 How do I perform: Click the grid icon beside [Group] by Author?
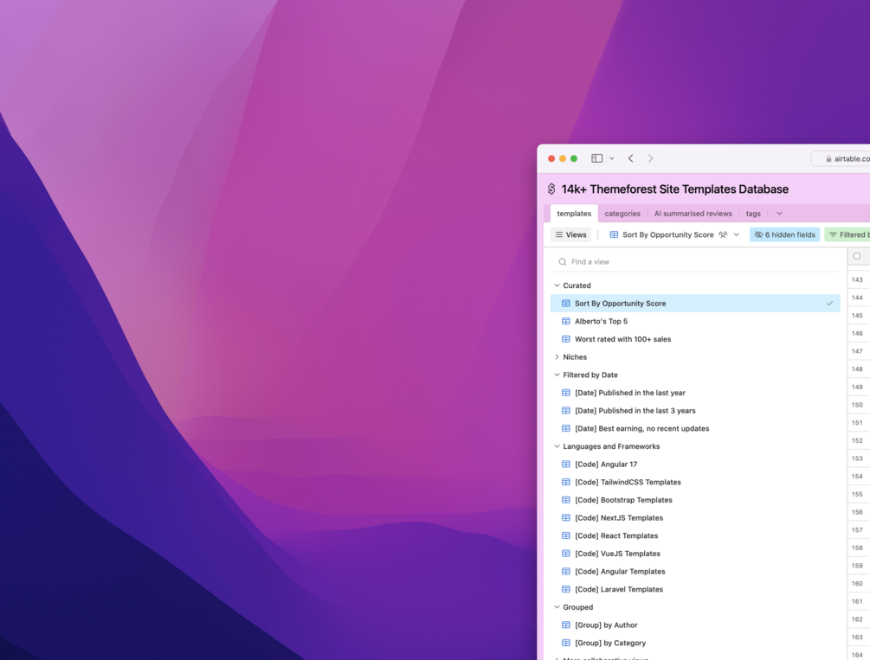[x=566, y=625]
